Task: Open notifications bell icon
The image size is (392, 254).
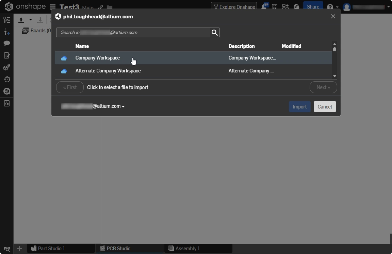Action: point(264,7)
